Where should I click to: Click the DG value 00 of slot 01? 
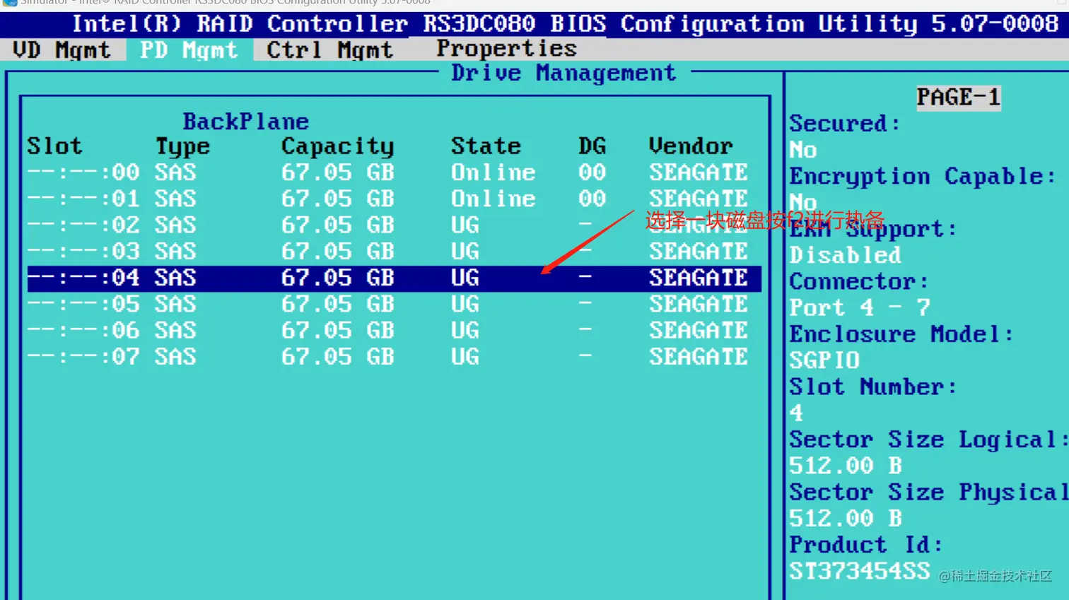(592, 199)
